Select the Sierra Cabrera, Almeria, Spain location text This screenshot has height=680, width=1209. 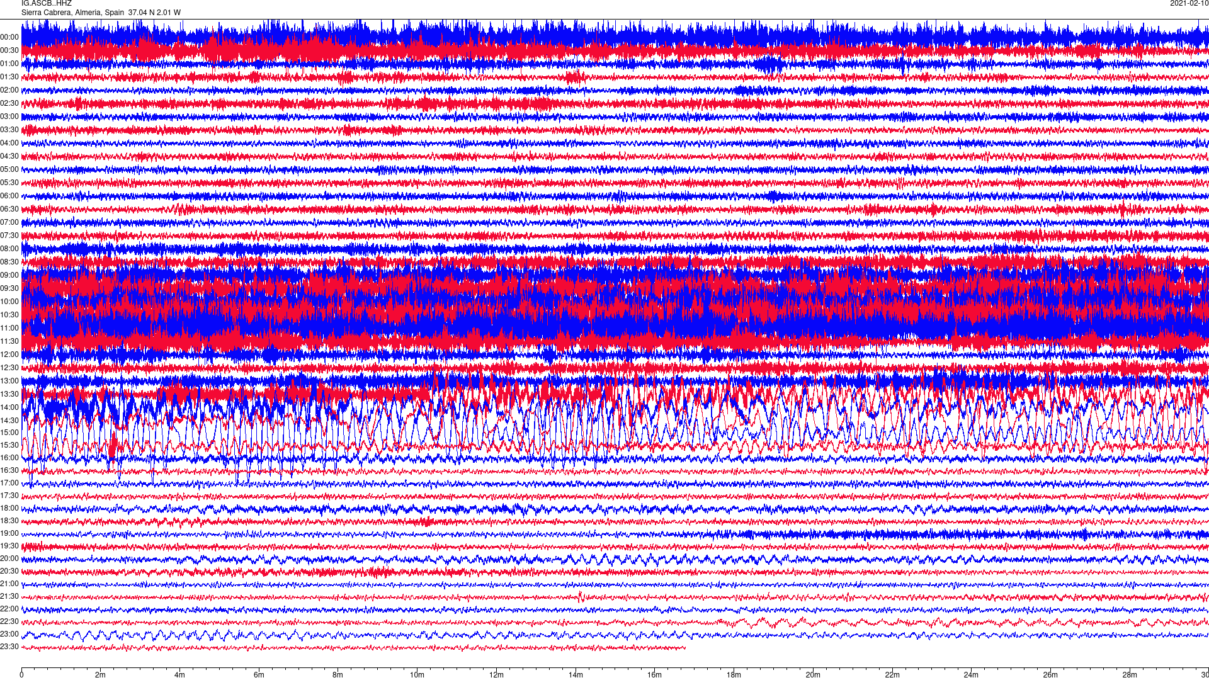pyautogui.click(x=73, y=13)
